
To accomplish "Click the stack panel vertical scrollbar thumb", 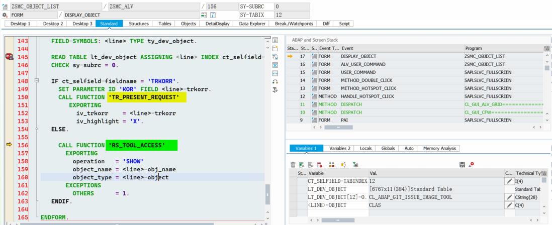I will 546,68.
